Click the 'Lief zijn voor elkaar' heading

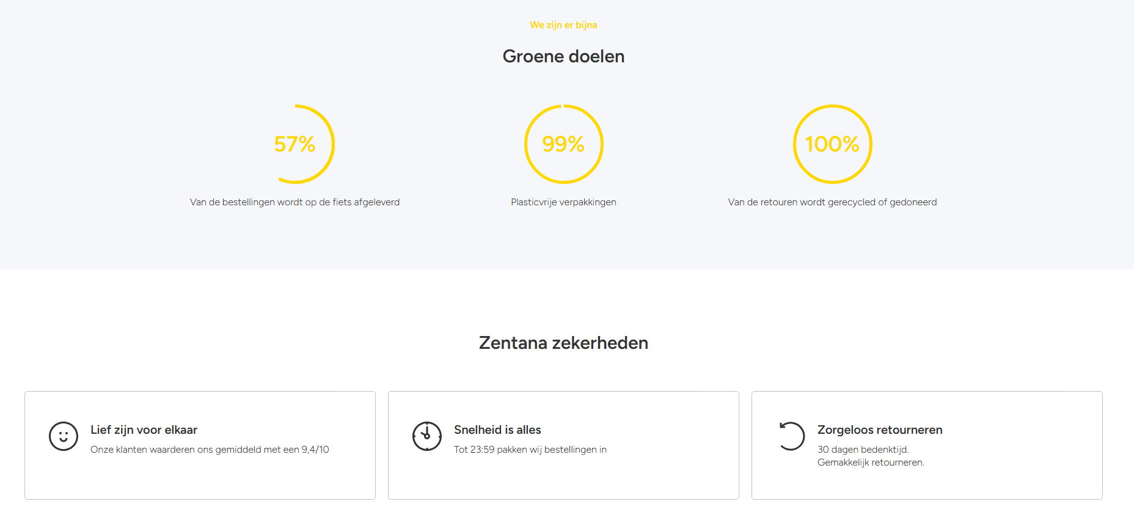pyautogui.click(x=144, y=430)
